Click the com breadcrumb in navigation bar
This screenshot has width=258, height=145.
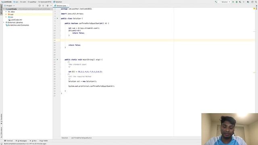click(x=23, y=2)
